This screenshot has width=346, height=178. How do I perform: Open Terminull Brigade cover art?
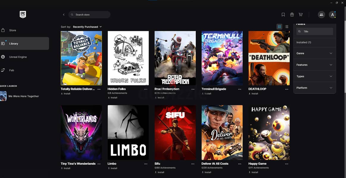tap(222, 58)
